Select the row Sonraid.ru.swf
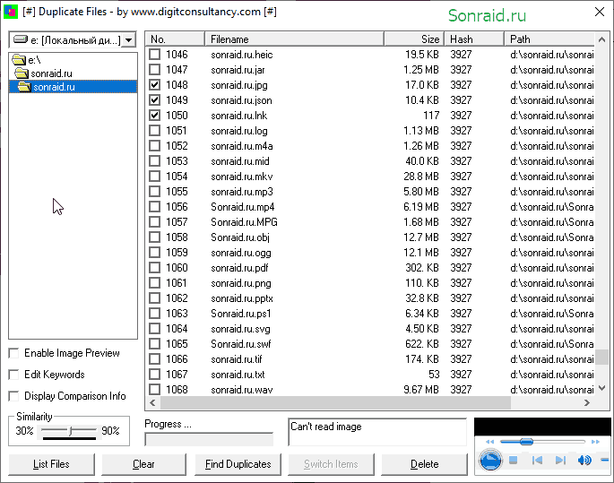Viewport: 614px width, 483px height. pyautogui.click(x=370, y=344)
